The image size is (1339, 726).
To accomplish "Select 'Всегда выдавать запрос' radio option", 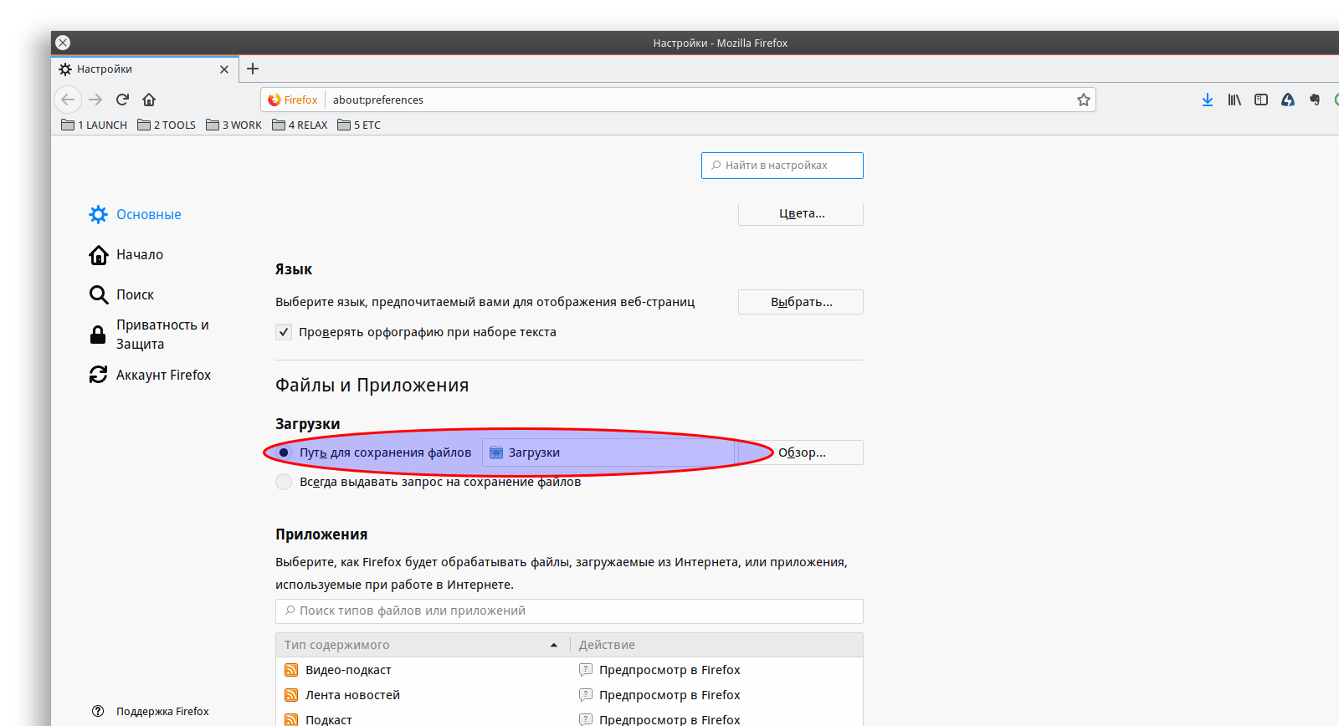I will tap(284, 482).
